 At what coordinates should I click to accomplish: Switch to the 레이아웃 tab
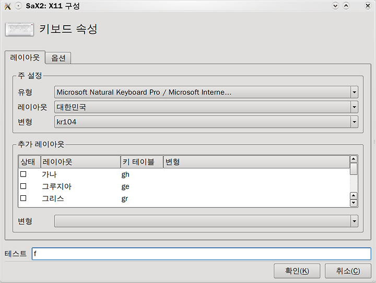pyautogui.click(x=25, y=57)
